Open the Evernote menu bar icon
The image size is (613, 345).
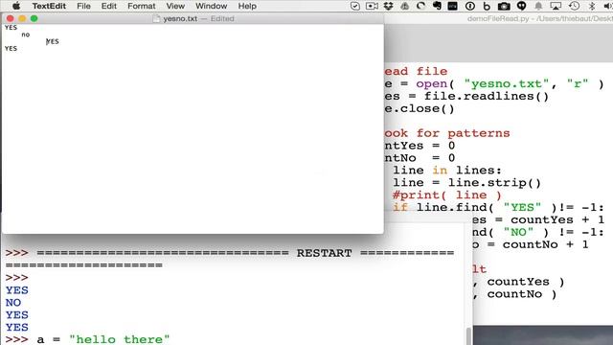437,6
